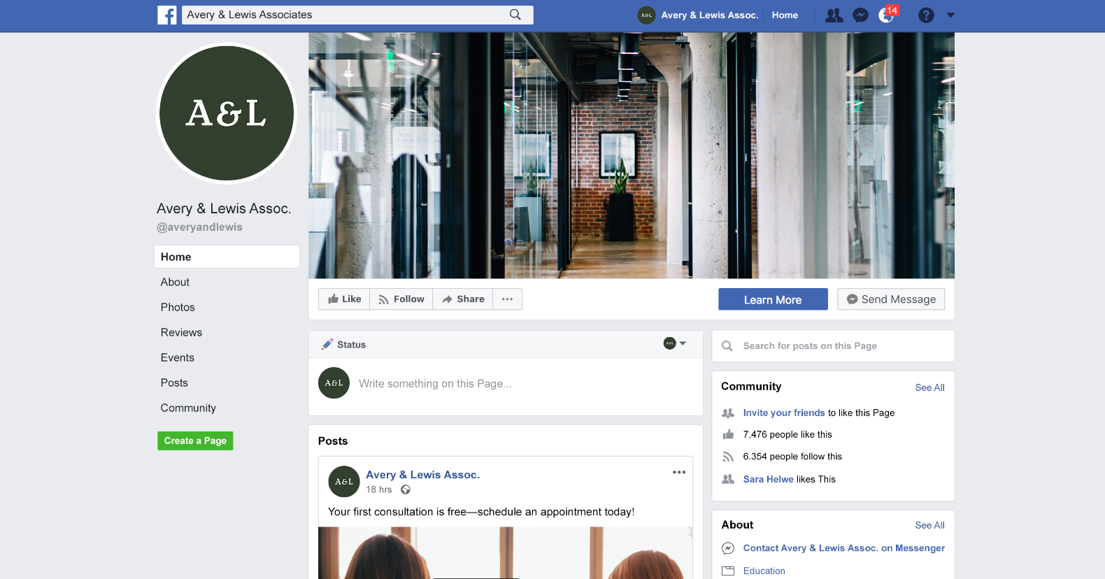Viewport: 1105px width, 579px height.
Task: Click the A&L avatar on the post
Action: (344, 482)
